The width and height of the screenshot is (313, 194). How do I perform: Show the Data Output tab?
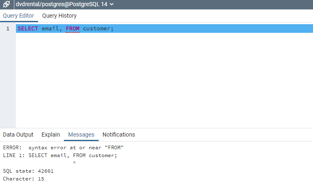click(18, 135)
